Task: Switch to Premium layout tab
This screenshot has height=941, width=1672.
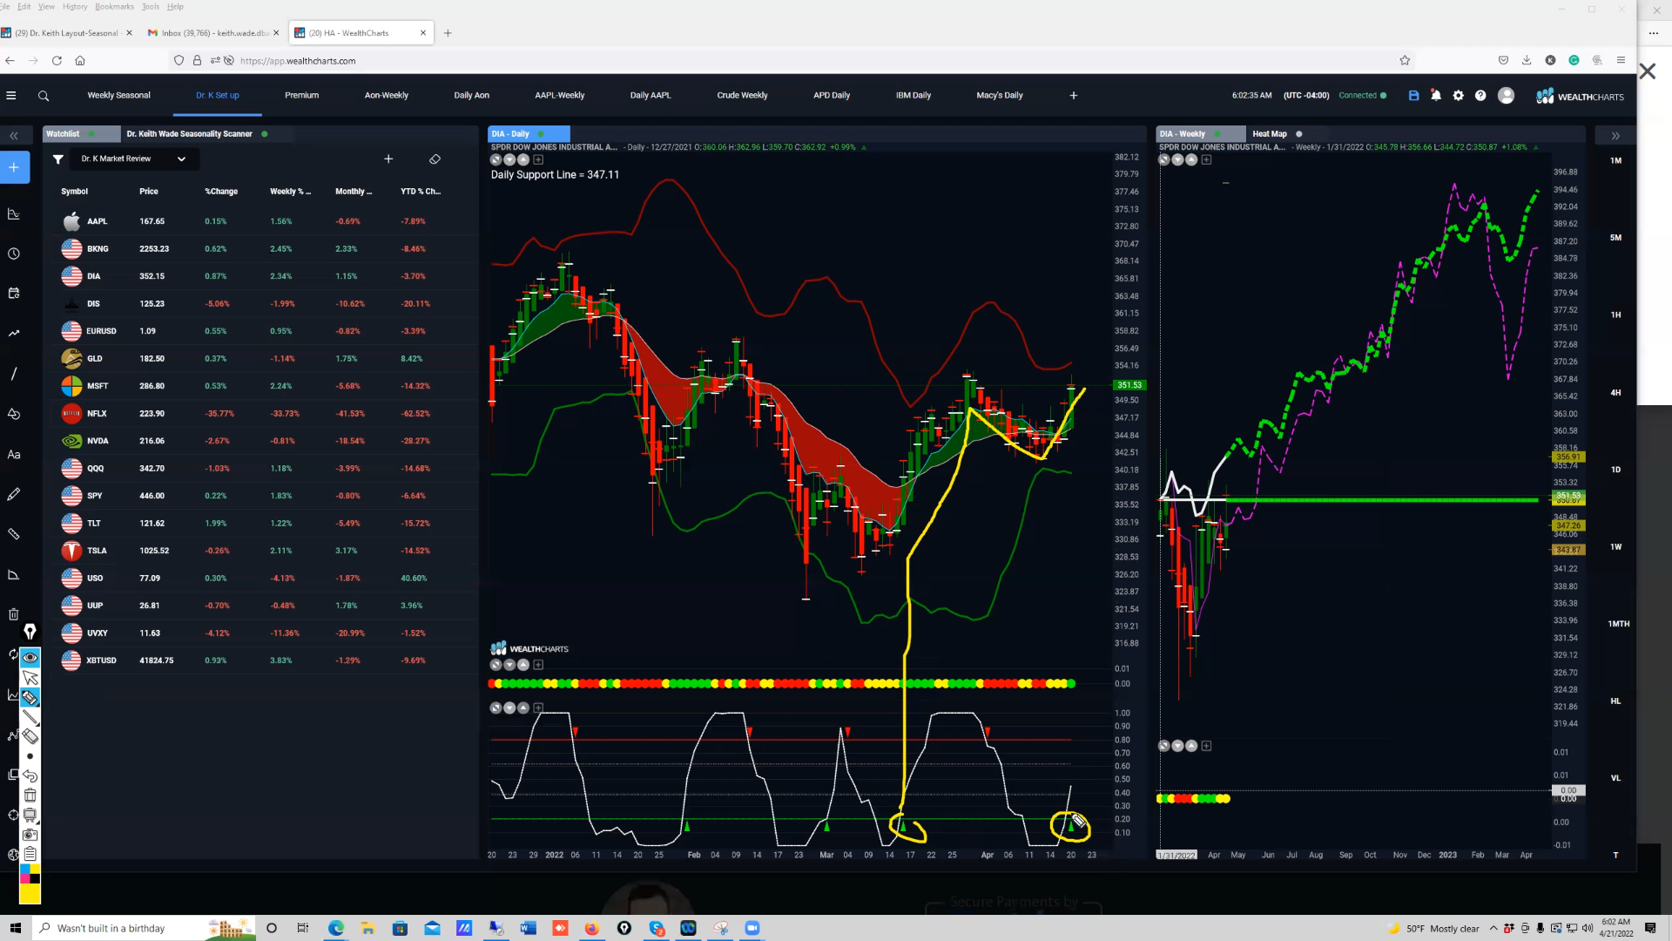Action: [301, 96]
